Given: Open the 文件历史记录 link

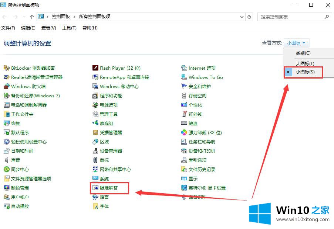Looking at the screenshot, I should pyautogui.click(x=202, y=170).
